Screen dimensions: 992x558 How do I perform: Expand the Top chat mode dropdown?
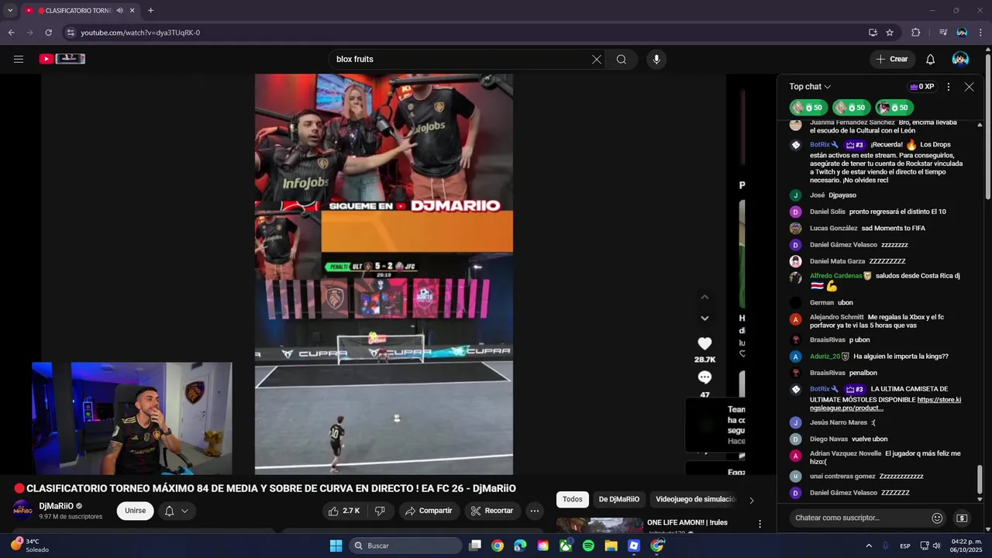click(810, 87)
